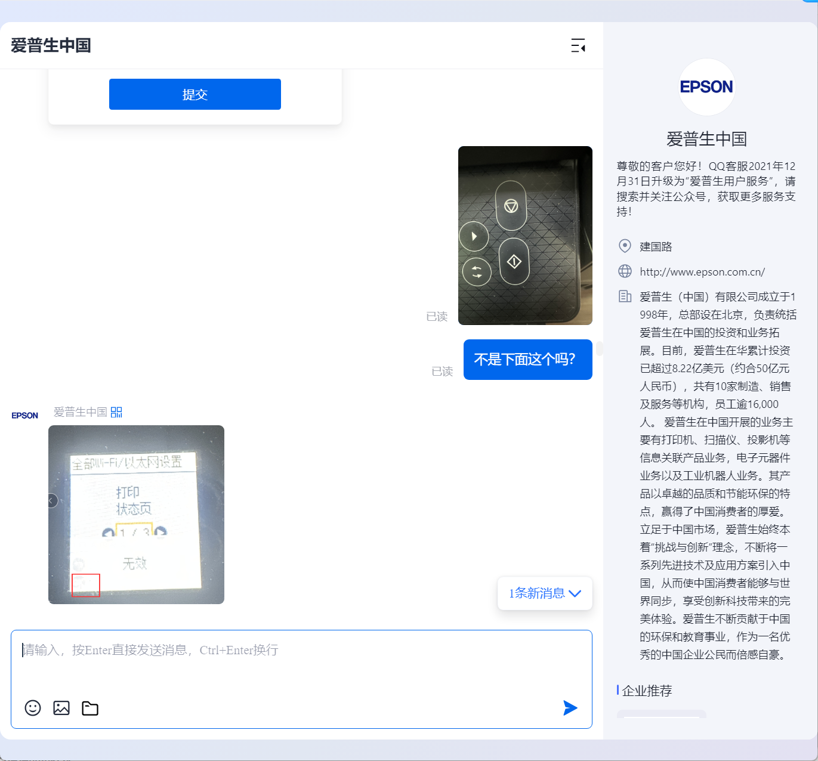Screen dimensions: 818x761
Task: Click the large EPSON logo in the side panel
Action: tap(706, 87)
